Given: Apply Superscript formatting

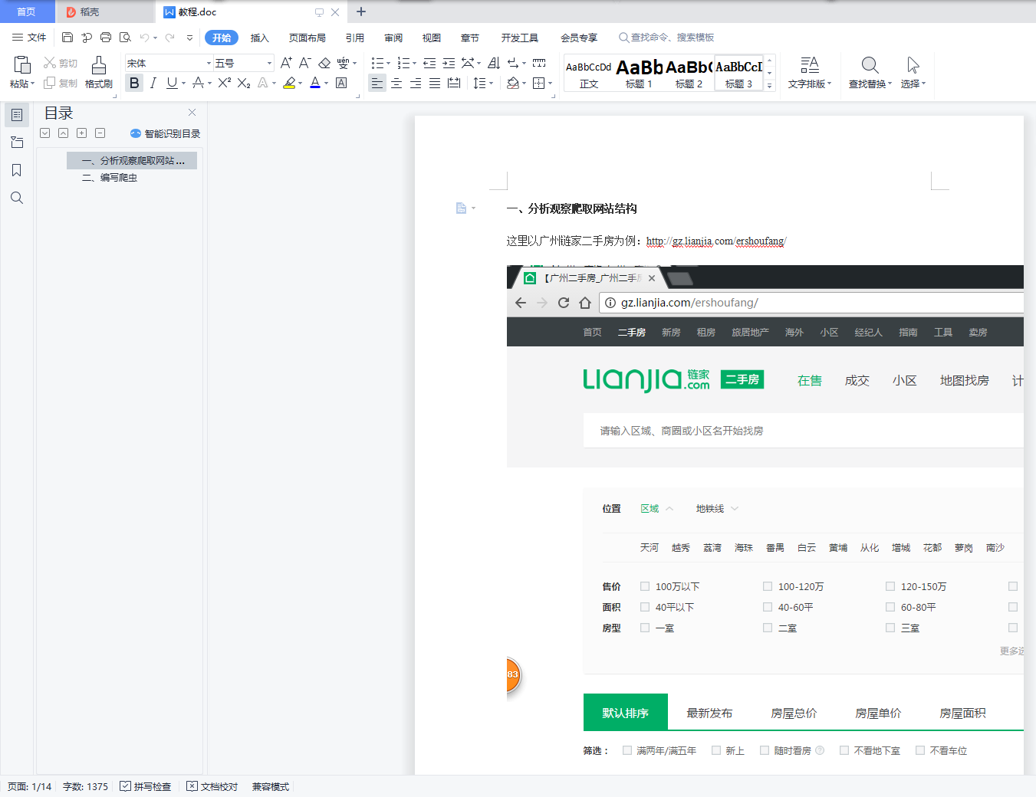Looking at the screenshot, I should click(225, 83).
